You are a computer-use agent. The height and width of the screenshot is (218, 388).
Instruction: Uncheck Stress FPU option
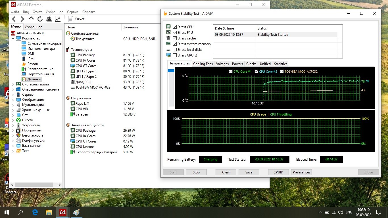[x=175, y=33]
